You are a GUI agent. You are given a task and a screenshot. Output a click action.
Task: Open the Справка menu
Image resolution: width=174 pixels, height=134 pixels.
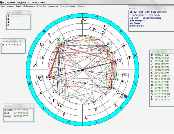click(81, 6)
